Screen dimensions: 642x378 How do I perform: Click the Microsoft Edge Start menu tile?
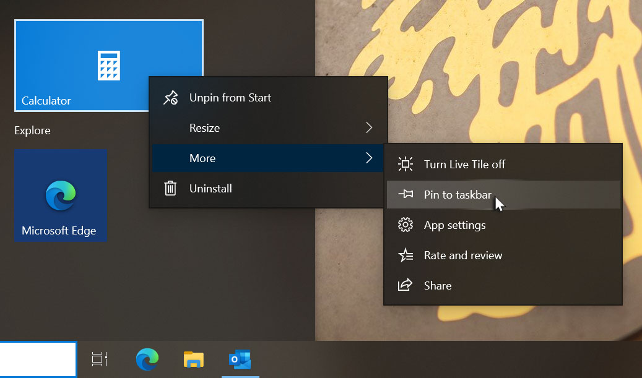point(60,195)
